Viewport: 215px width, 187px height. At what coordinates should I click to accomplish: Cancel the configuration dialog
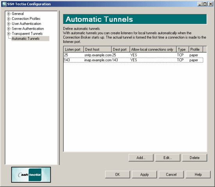tap(171, 175)
